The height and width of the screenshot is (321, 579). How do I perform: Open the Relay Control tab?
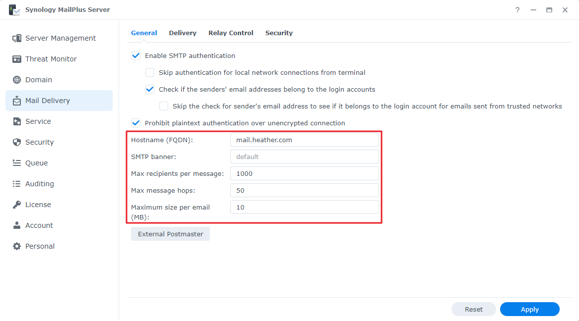coord(231,33)
